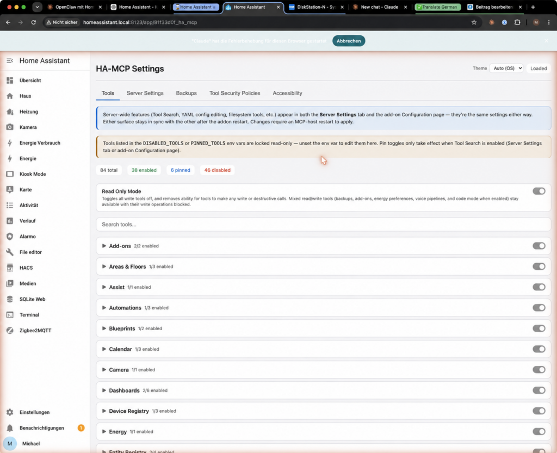The width and height of the screenshot is (557, 453).
Task: Switch to New chat - Claude browser tab
Action: pyautogui.click(x=379, y=7)
